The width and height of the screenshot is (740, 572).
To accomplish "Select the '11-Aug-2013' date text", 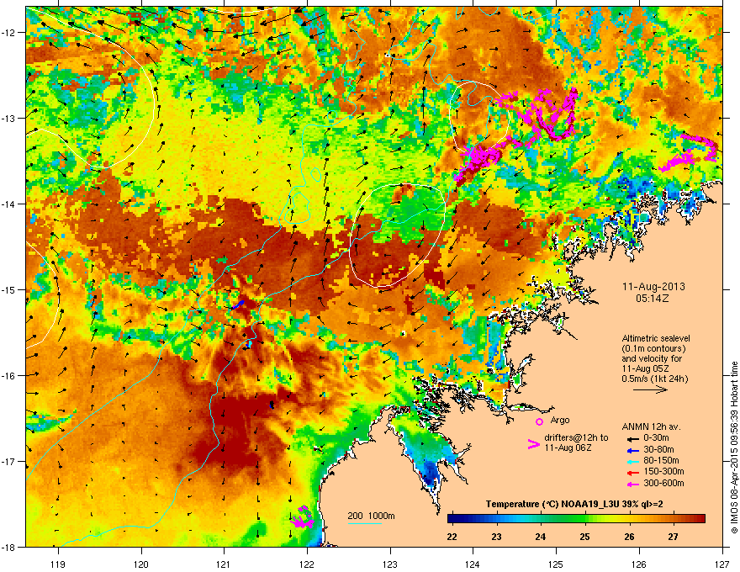I will [x=653, y=287].
